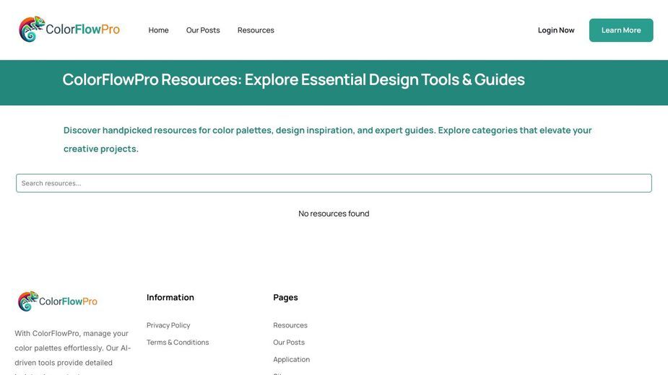
Task: Open the Application link in footer
Action: pyautogui.click(x=292, y=359)
